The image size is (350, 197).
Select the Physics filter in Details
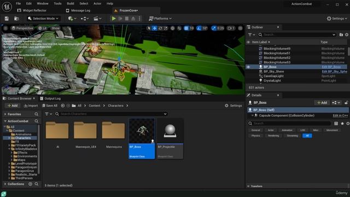click(x=255, y=136)
